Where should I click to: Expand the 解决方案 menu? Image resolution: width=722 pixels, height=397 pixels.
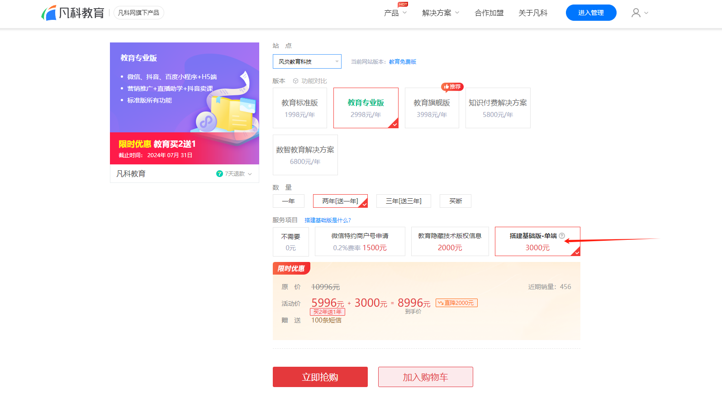pos(441,13)
